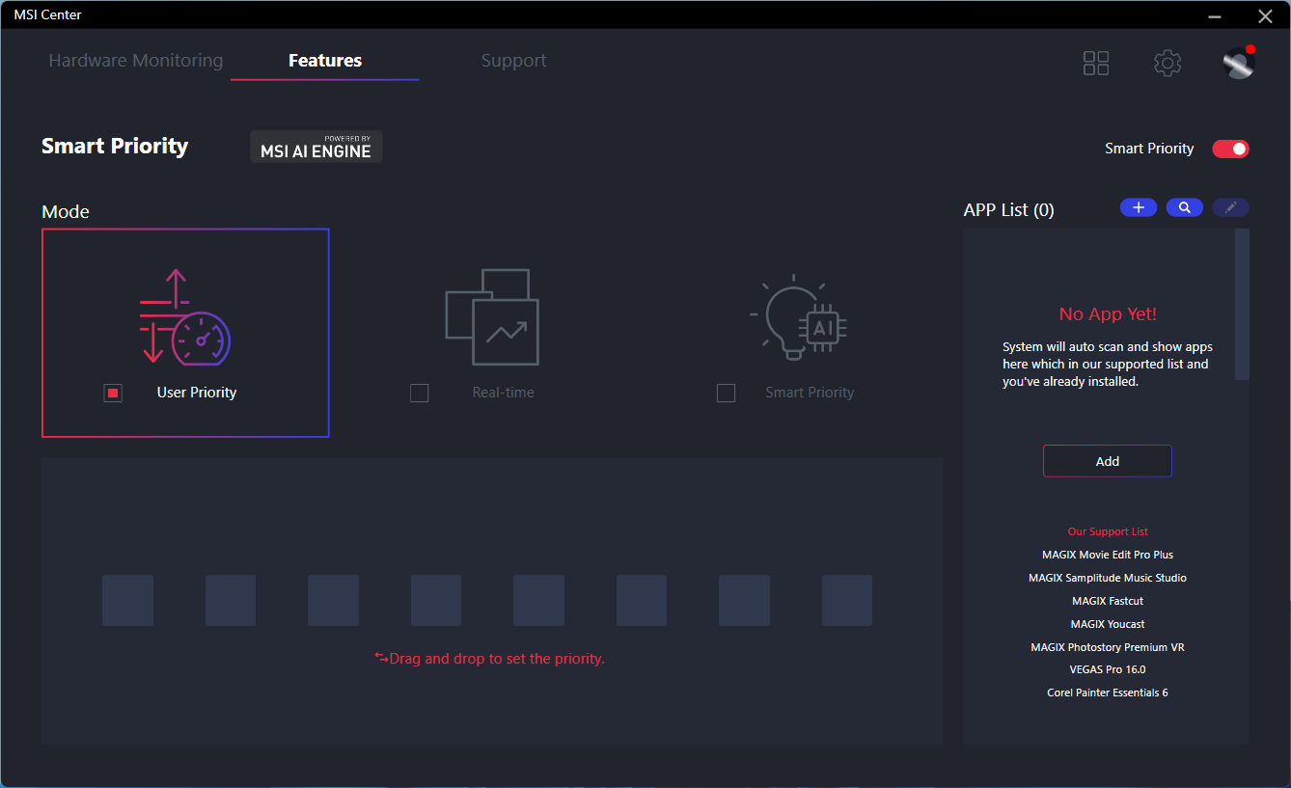Click the plus icon to add app

pos(1139,207)
